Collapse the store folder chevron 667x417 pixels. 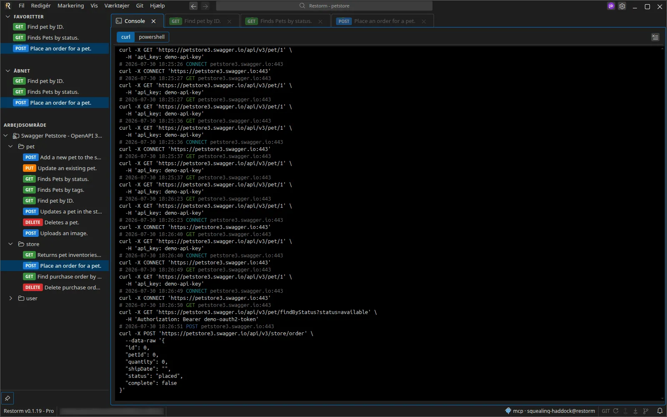click(x=11, y=244)
